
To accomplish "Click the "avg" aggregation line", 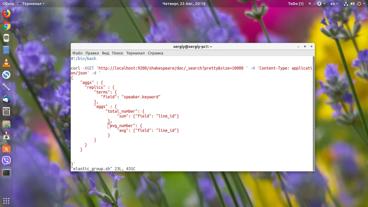I will pyautogui.click(x=148, y=130).
